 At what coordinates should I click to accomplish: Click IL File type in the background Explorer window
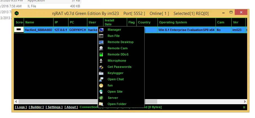(x=32, y=6)
